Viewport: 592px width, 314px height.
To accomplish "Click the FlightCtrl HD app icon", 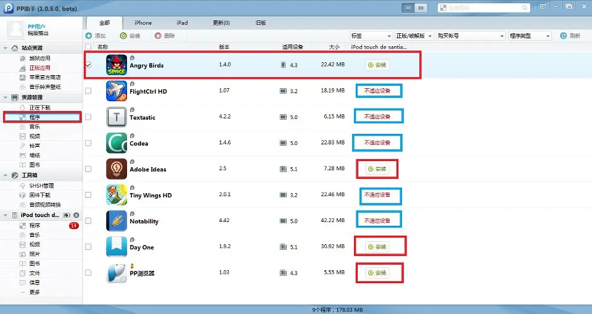I will 117,91.
